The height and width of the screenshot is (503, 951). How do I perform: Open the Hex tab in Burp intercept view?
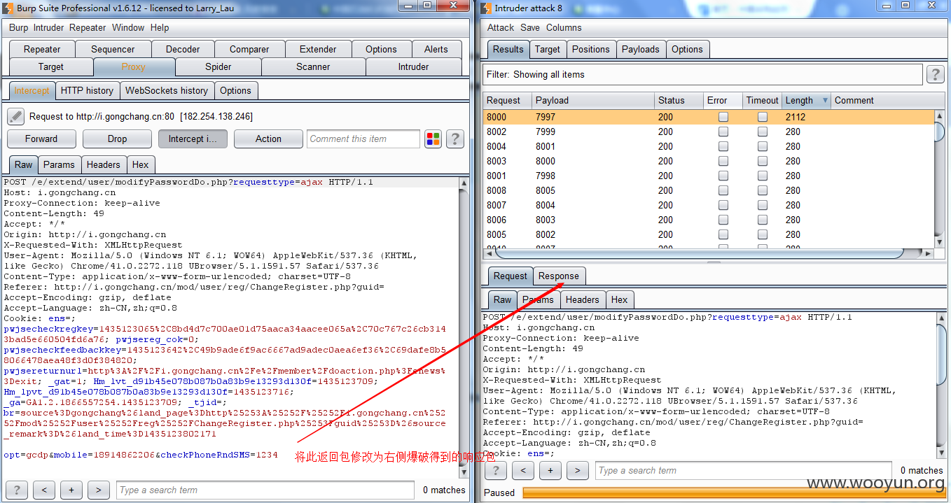[141, 164]
